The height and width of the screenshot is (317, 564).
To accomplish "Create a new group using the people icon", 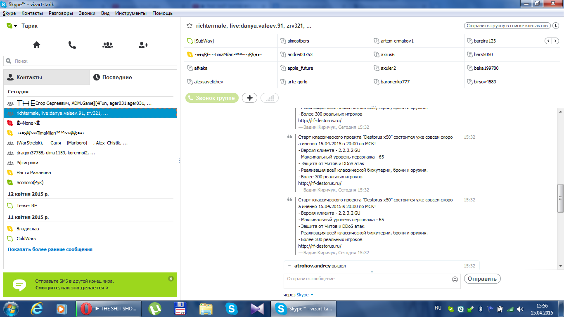I will pyautogui.click(x=108, y=45).
